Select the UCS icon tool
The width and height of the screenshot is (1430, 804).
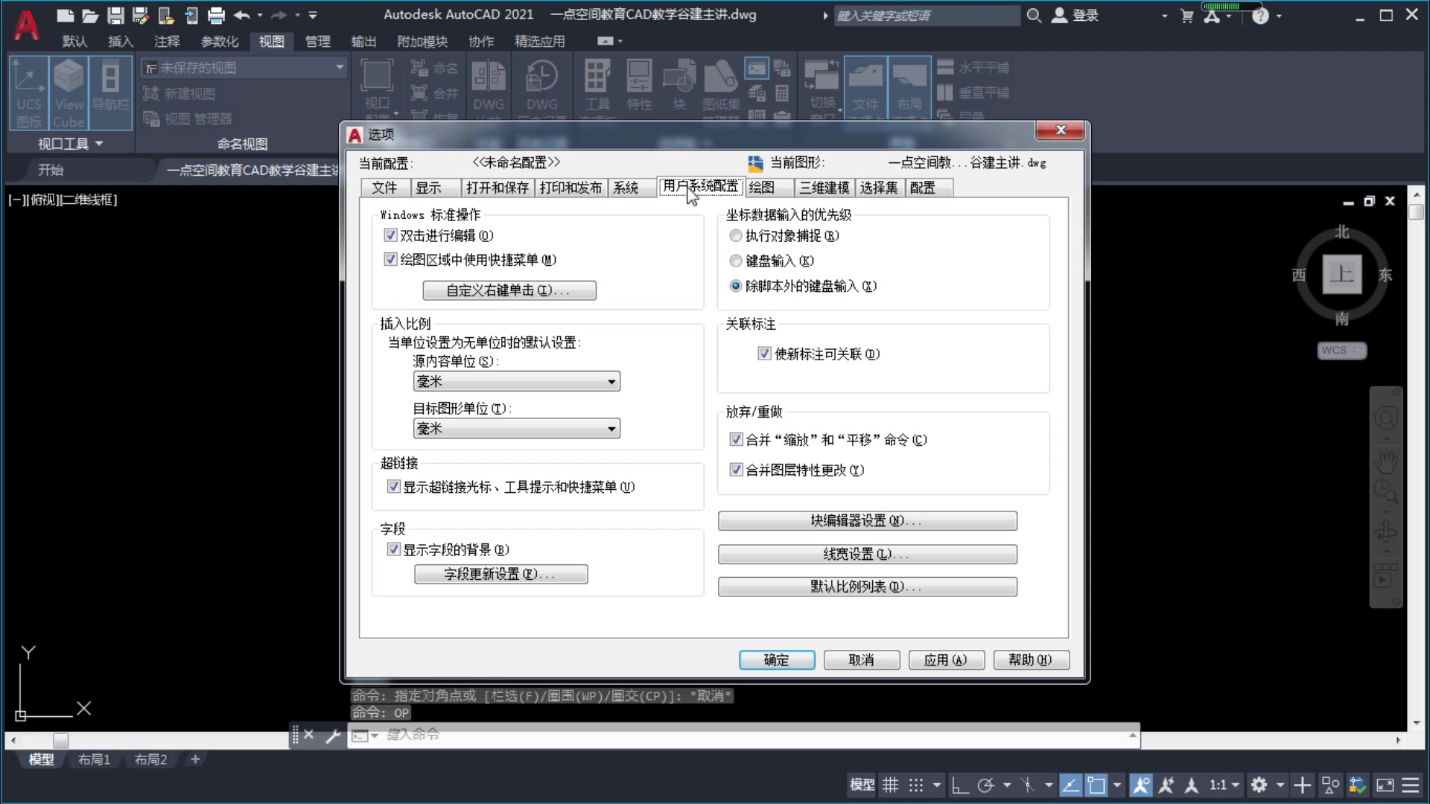pos(28,91)
